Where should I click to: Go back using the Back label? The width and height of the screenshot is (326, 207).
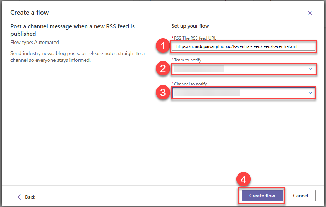[30, 197]
